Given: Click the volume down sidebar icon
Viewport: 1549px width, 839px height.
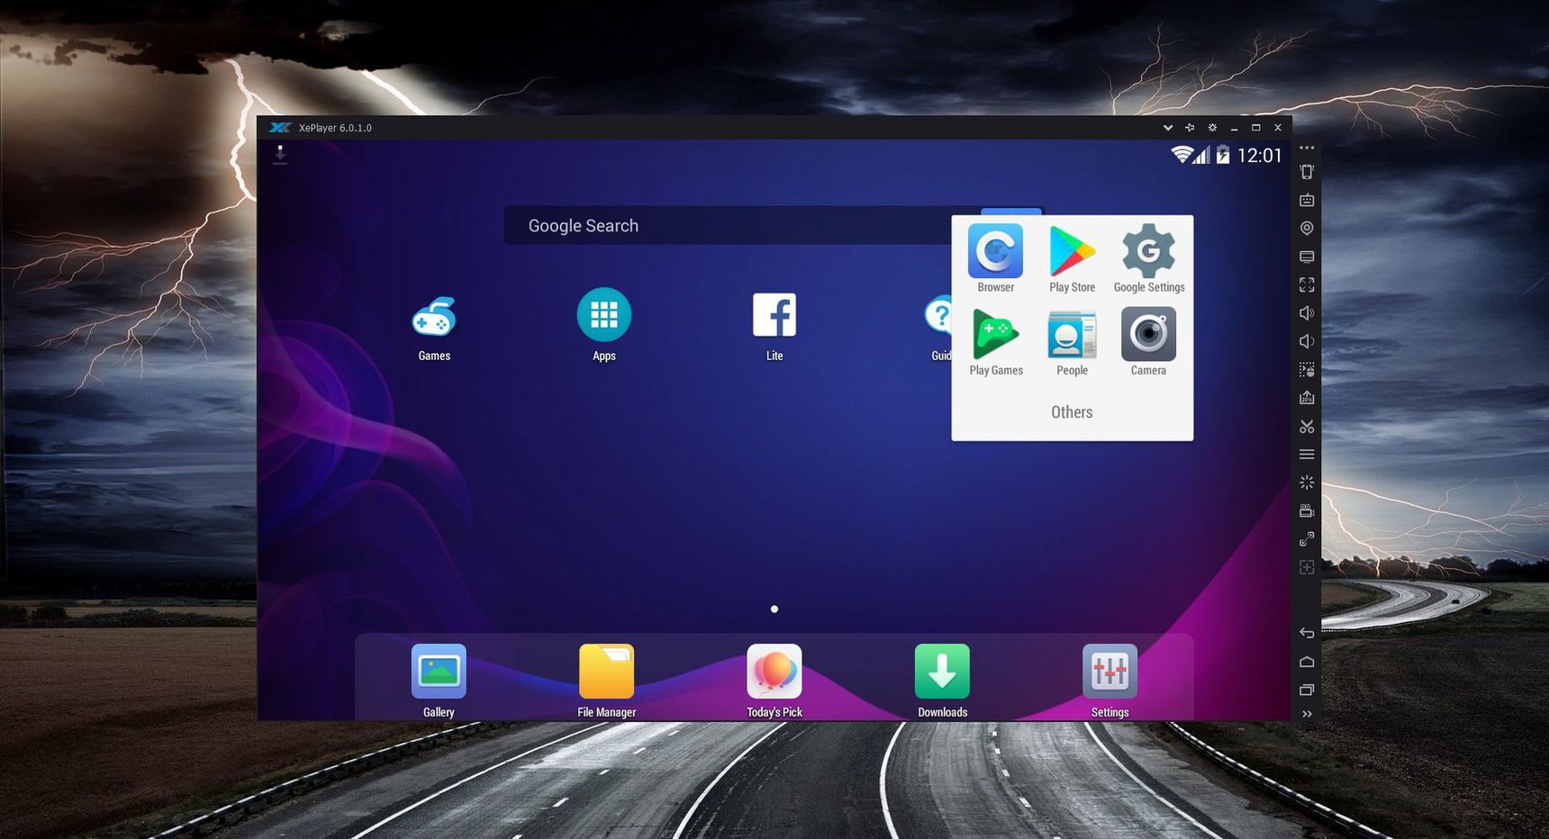Looking at the screenshot, I should [1307, 341].
